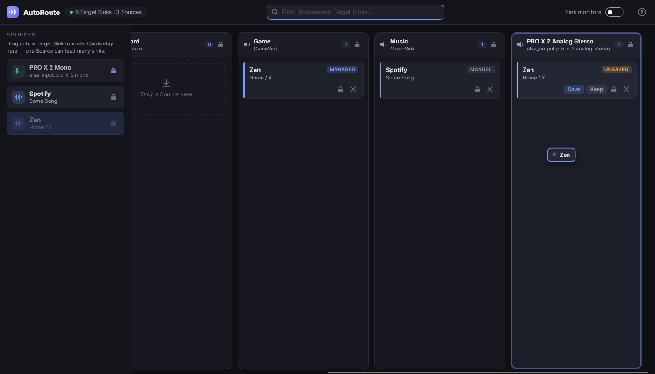
Task: Toggle lock in PRO X 2 Analog Stereo header
Action: tap(630, 44)
